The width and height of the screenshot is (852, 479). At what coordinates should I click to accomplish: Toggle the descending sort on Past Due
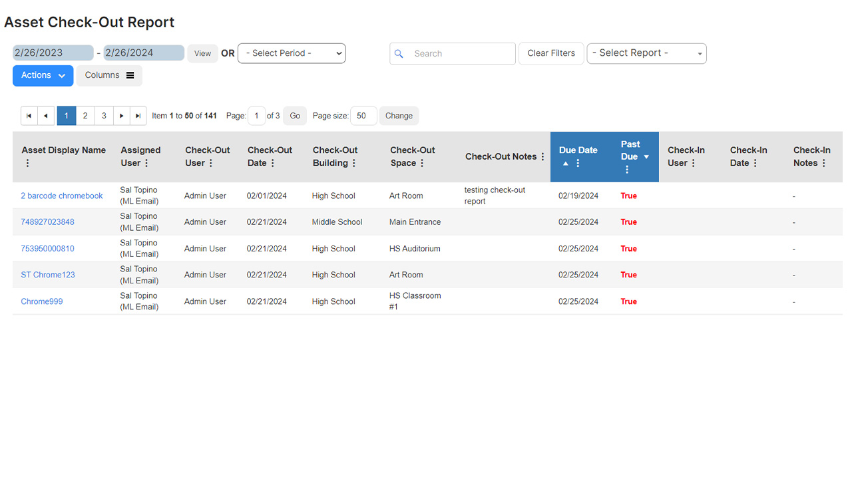tap(646, 157)
